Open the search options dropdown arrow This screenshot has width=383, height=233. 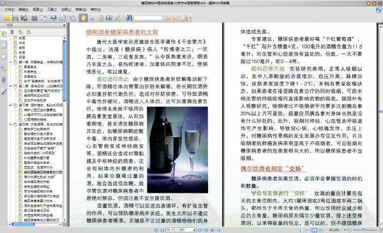pyautogui.click(x=190, y=18)
